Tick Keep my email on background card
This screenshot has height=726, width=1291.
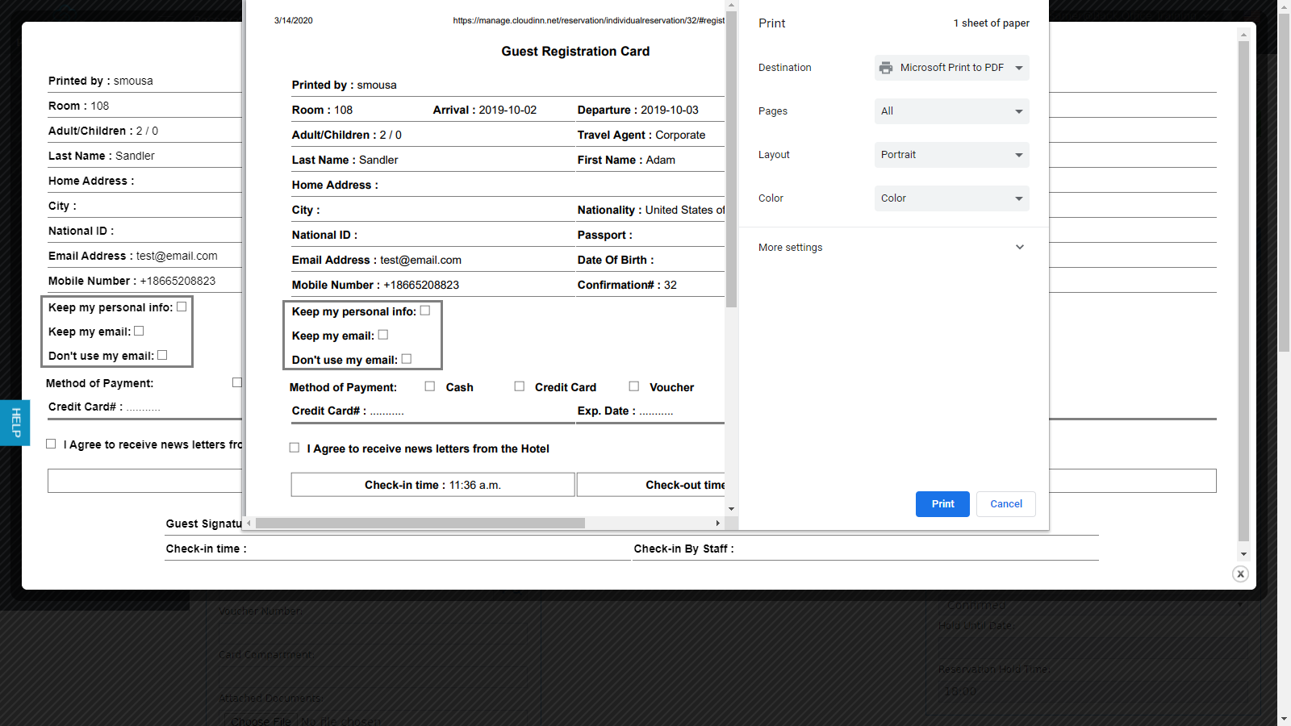(139, 331)
